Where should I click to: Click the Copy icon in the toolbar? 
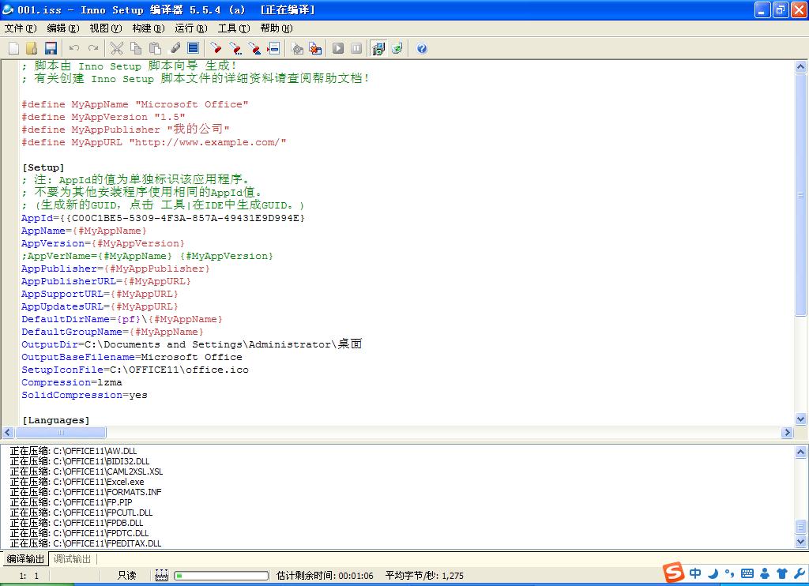136,48
